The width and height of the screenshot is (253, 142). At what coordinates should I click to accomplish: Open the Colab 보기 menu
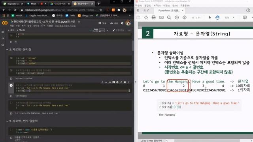24,26
